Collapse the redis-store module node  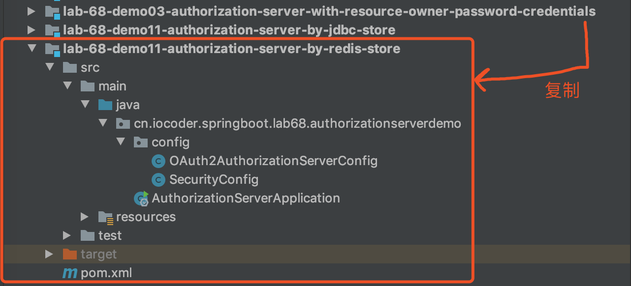tap(32, 49)
